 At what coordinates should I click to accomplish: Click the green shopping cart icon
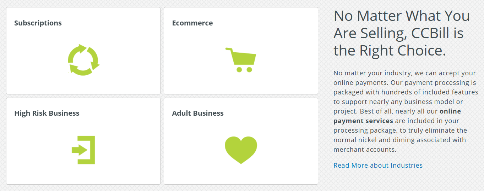point(241,60)
